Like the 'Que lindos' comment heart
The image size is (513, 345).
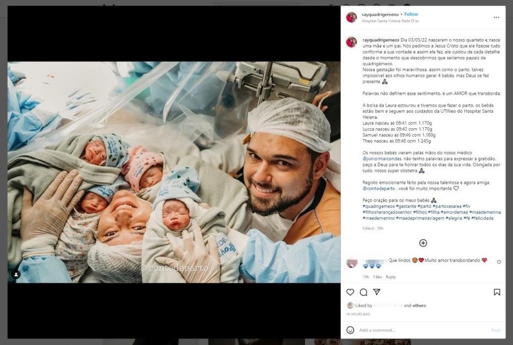(499, 262)
